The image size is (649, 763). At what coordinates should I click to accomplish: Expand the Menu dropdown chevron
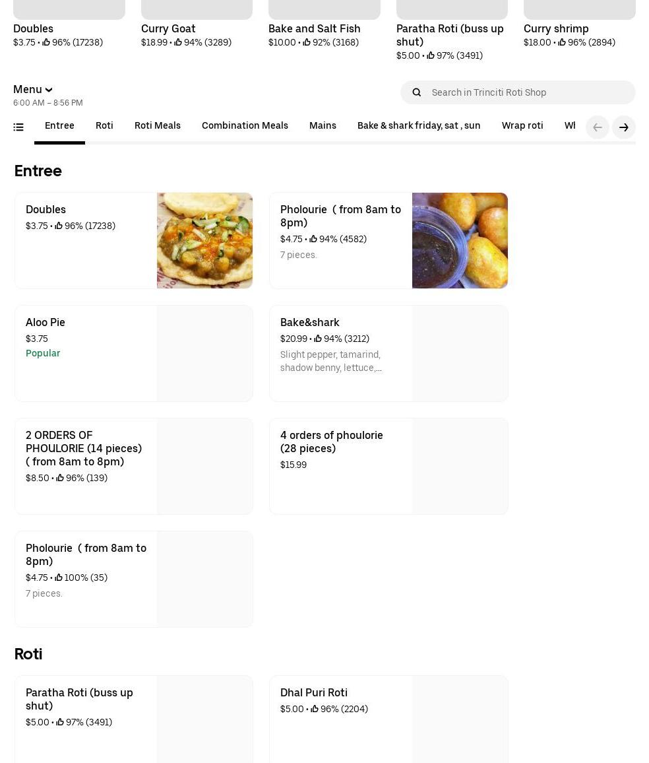pos(49,90)
